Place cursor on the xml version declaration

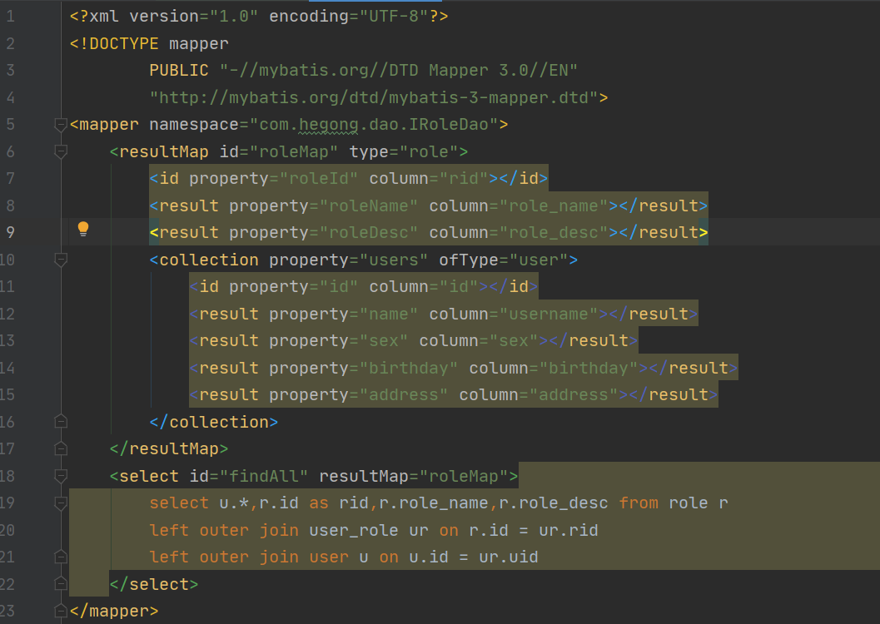[x=259, y=17]
